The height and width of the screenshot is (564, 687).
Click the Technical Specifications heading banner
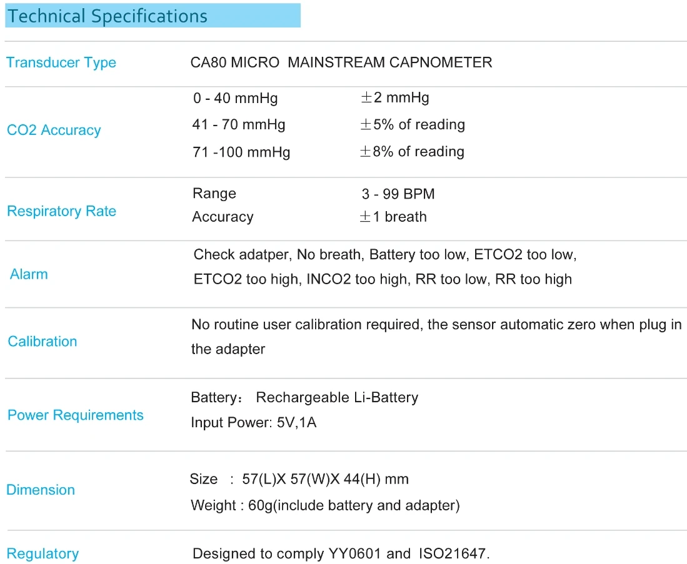click(x=153, y=16)
